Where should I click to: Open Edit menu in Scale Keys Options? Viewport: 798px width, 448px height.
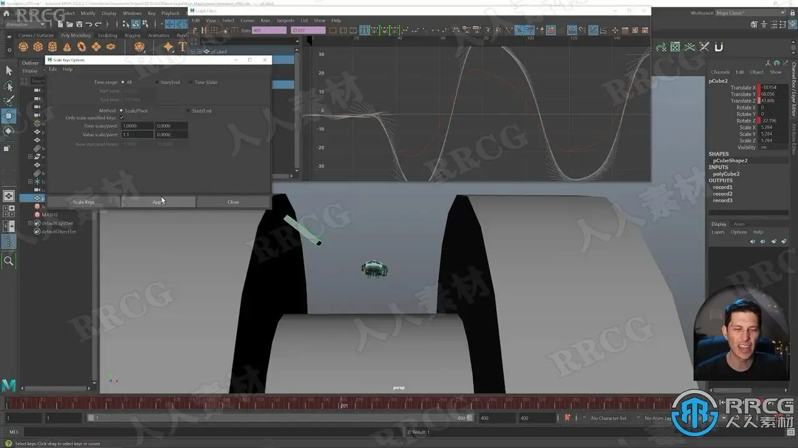tap(52, 69)
